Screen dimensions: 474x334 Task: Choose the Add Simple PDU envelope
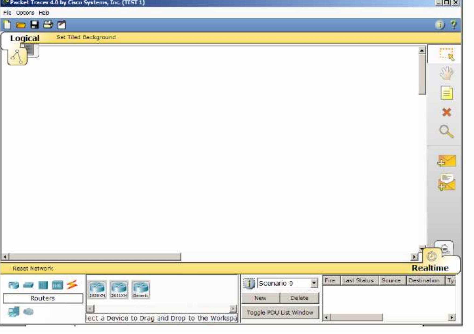(x=446, y=161)
